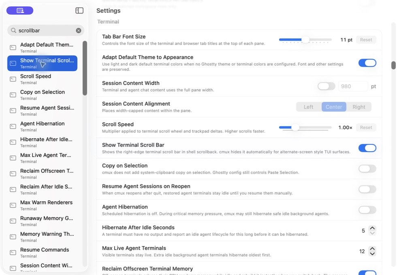This screenshot has height=275, width=397.
Task: Click the scrollbar search field
Action: 45,30
